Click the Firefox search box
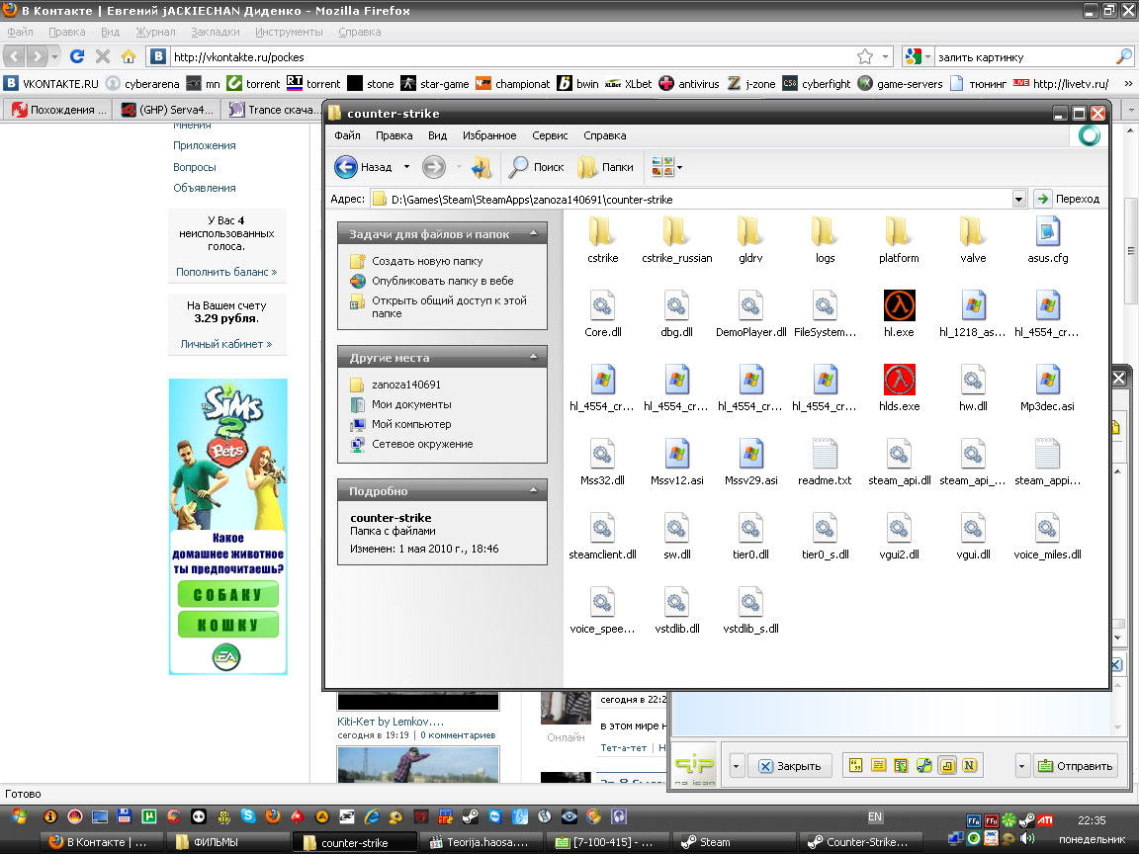This screenshot has height=854, width=1139. click(x=1025, y=56)
